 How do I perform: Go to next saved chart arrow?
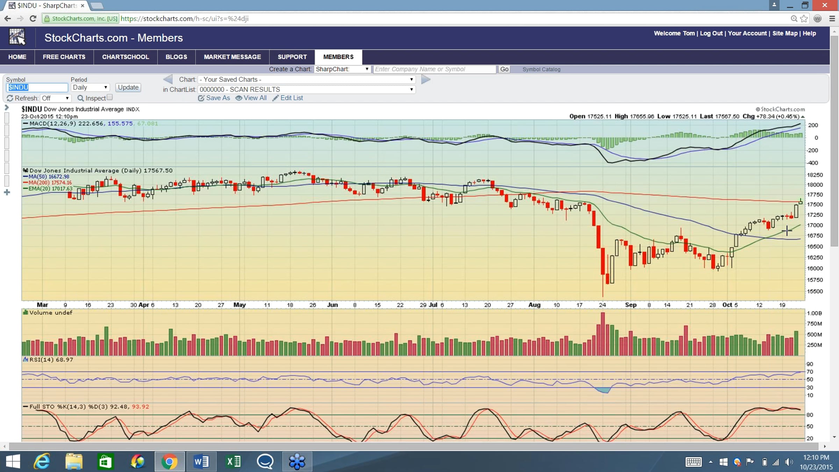click(426, 79)
